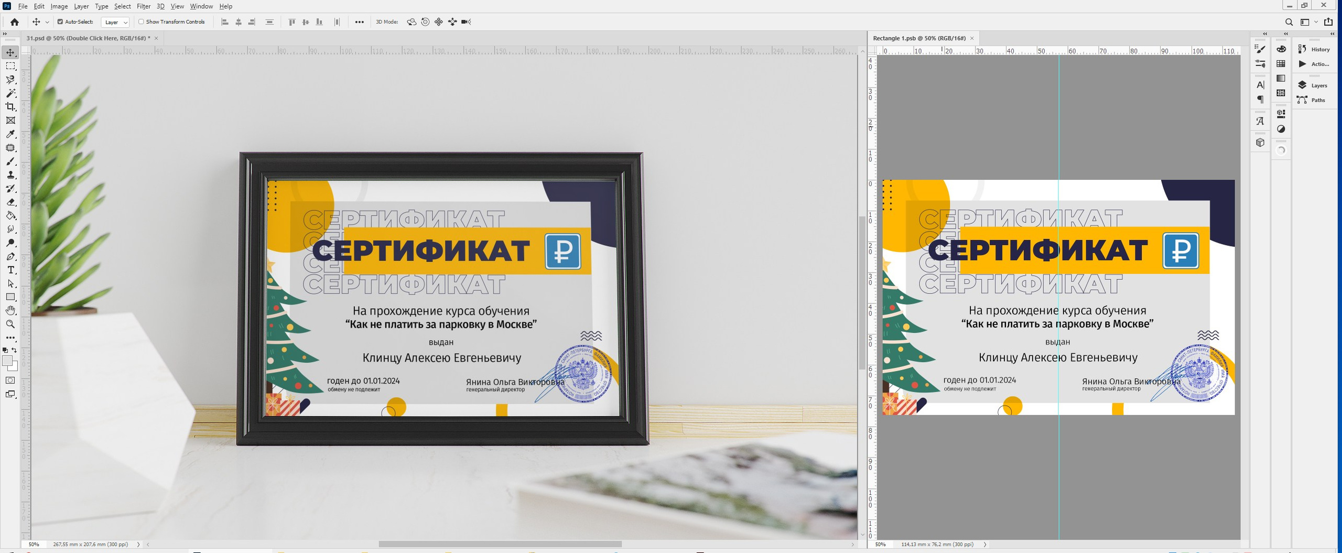This screenshot has width=1342, height=553.
Task: Select the Magic Wand tool
Action: (10, 93)
